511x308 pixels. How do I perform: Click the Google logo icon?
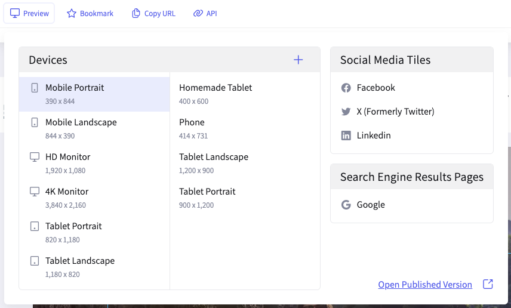[x=346, y=205]
